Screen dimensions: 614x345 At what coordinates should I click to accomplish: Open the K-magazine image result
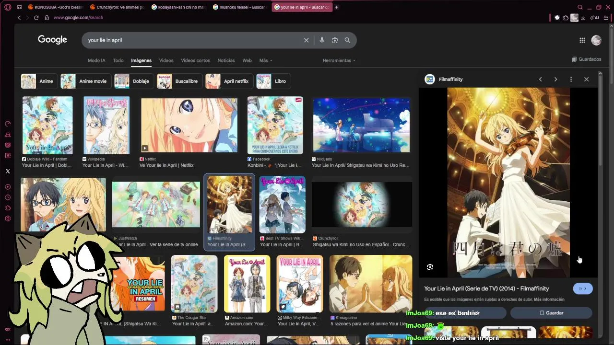(371, 284)
